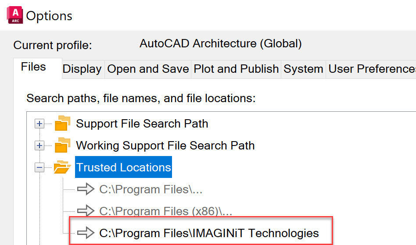Select the C:\Program Files (x86)\... path entry
This screenshot has height=245, width=416.
(165, 211)
